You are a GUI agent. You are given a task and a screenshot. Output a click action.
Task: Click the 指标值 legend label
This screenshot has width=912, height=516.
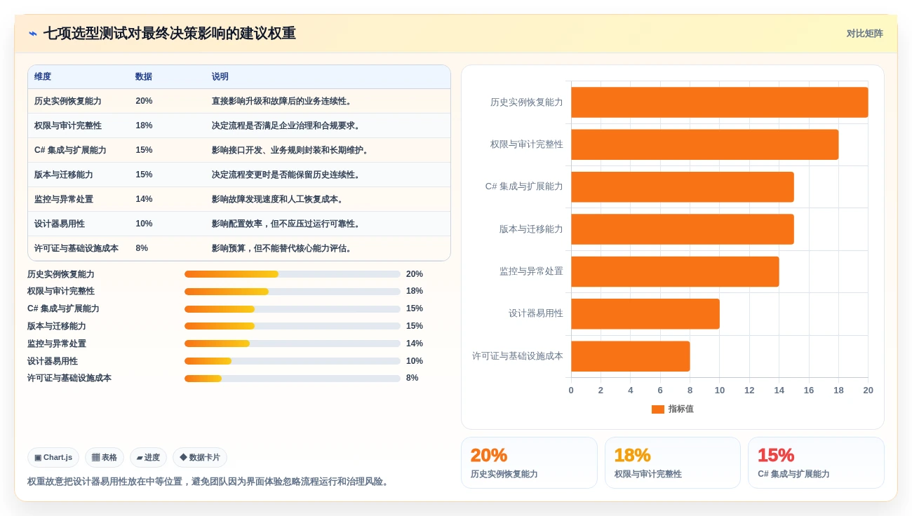pos(680,409)
